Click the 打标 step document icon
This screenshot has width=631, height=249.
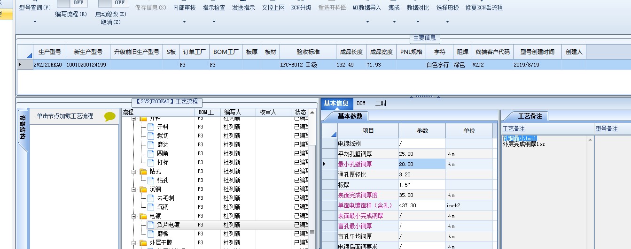[x=151, y=162]
